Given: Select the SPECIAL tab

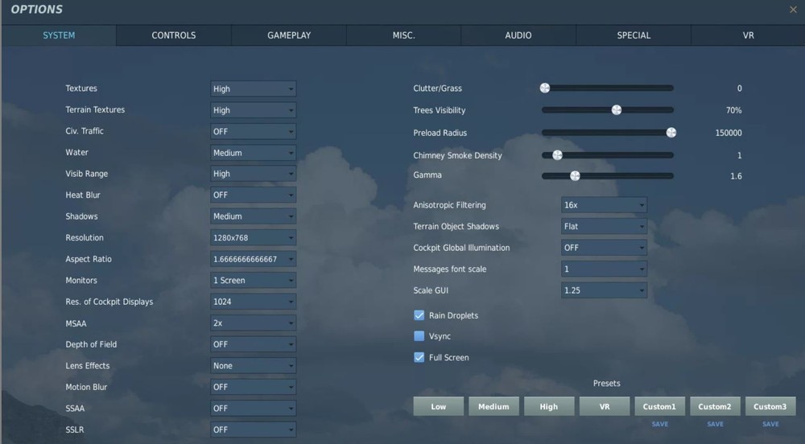Looking at the screenshot, I should [634, 35].
